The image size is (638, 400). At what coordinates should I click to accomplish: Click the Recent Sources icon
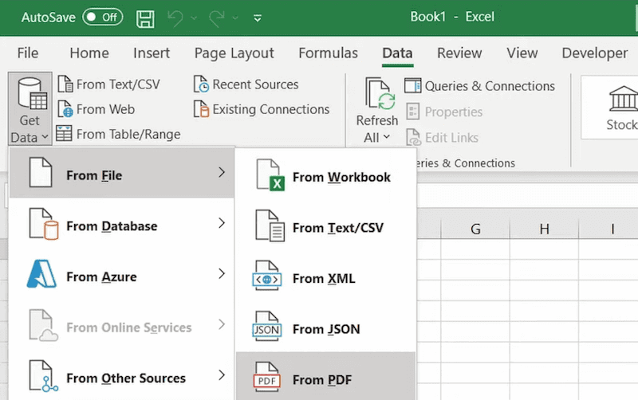201,84
